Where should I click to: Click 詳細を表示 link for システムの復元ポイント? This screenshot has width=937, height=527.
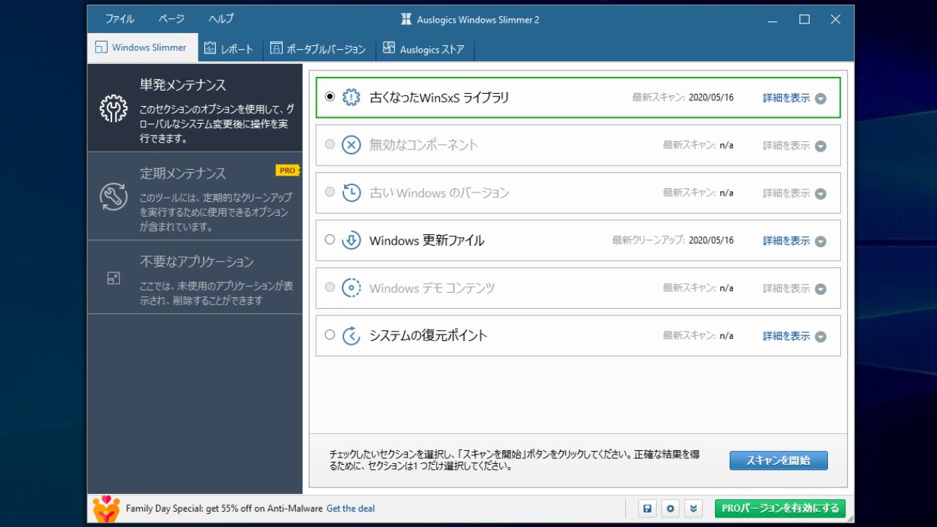click(x=786, y=335)
